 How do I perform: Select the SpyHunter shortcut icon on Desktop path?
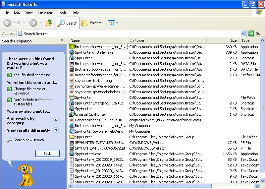[72, 58]
